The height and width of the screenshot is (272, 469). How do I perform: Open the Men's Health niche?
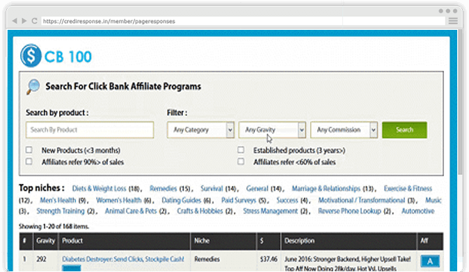coord(58,200)
